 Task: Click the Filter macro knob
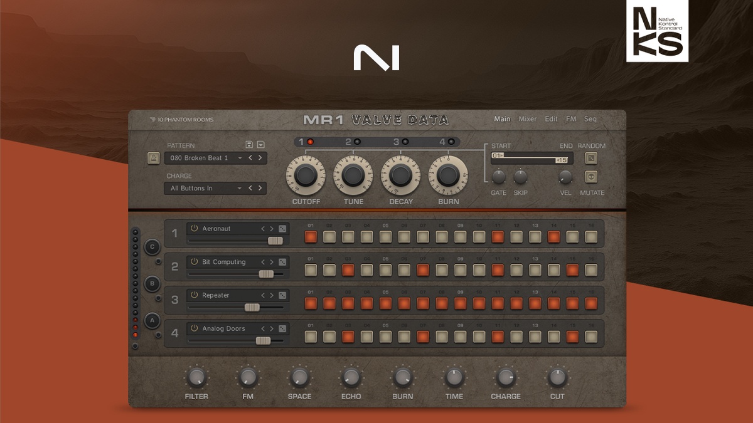pyautogui.click(x=196, y=377)
